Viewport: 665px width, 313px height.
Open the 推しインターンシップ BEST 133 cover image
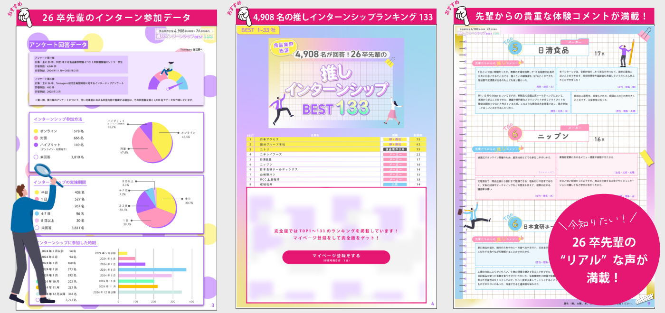tap(336, 83)
